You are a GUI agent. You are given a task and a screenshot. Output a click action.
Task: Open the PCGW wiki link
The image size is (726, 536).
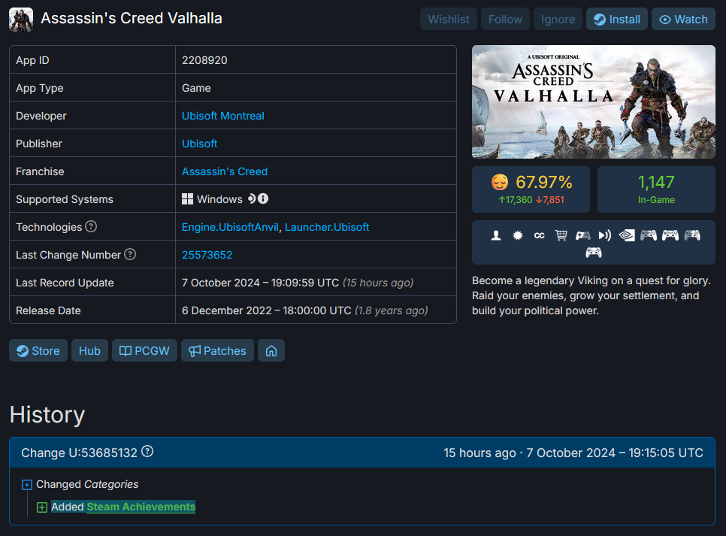point(144,351)
